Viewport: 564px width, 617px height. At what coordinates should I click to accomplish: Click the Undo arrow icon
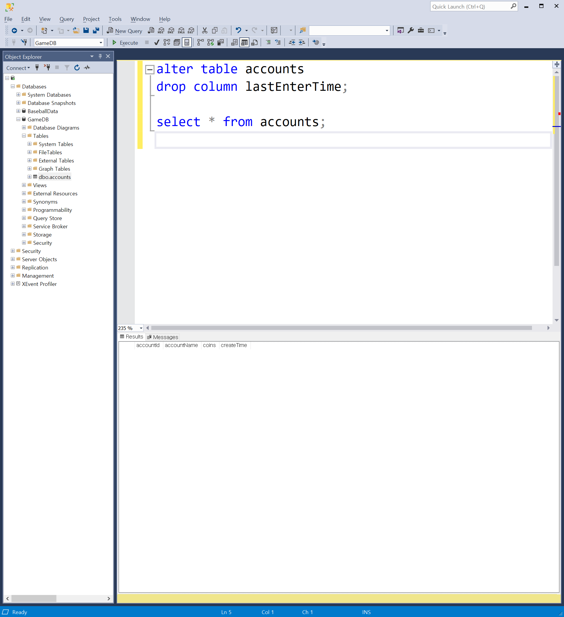pos(239,30)
